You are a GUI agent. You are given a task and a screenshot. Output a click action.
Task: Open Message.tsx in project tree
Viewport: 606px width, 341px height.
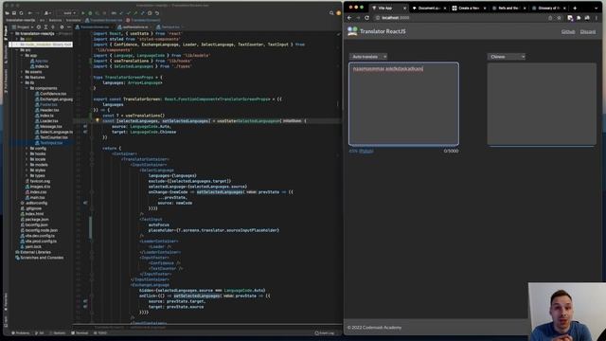tap(48, 126)
